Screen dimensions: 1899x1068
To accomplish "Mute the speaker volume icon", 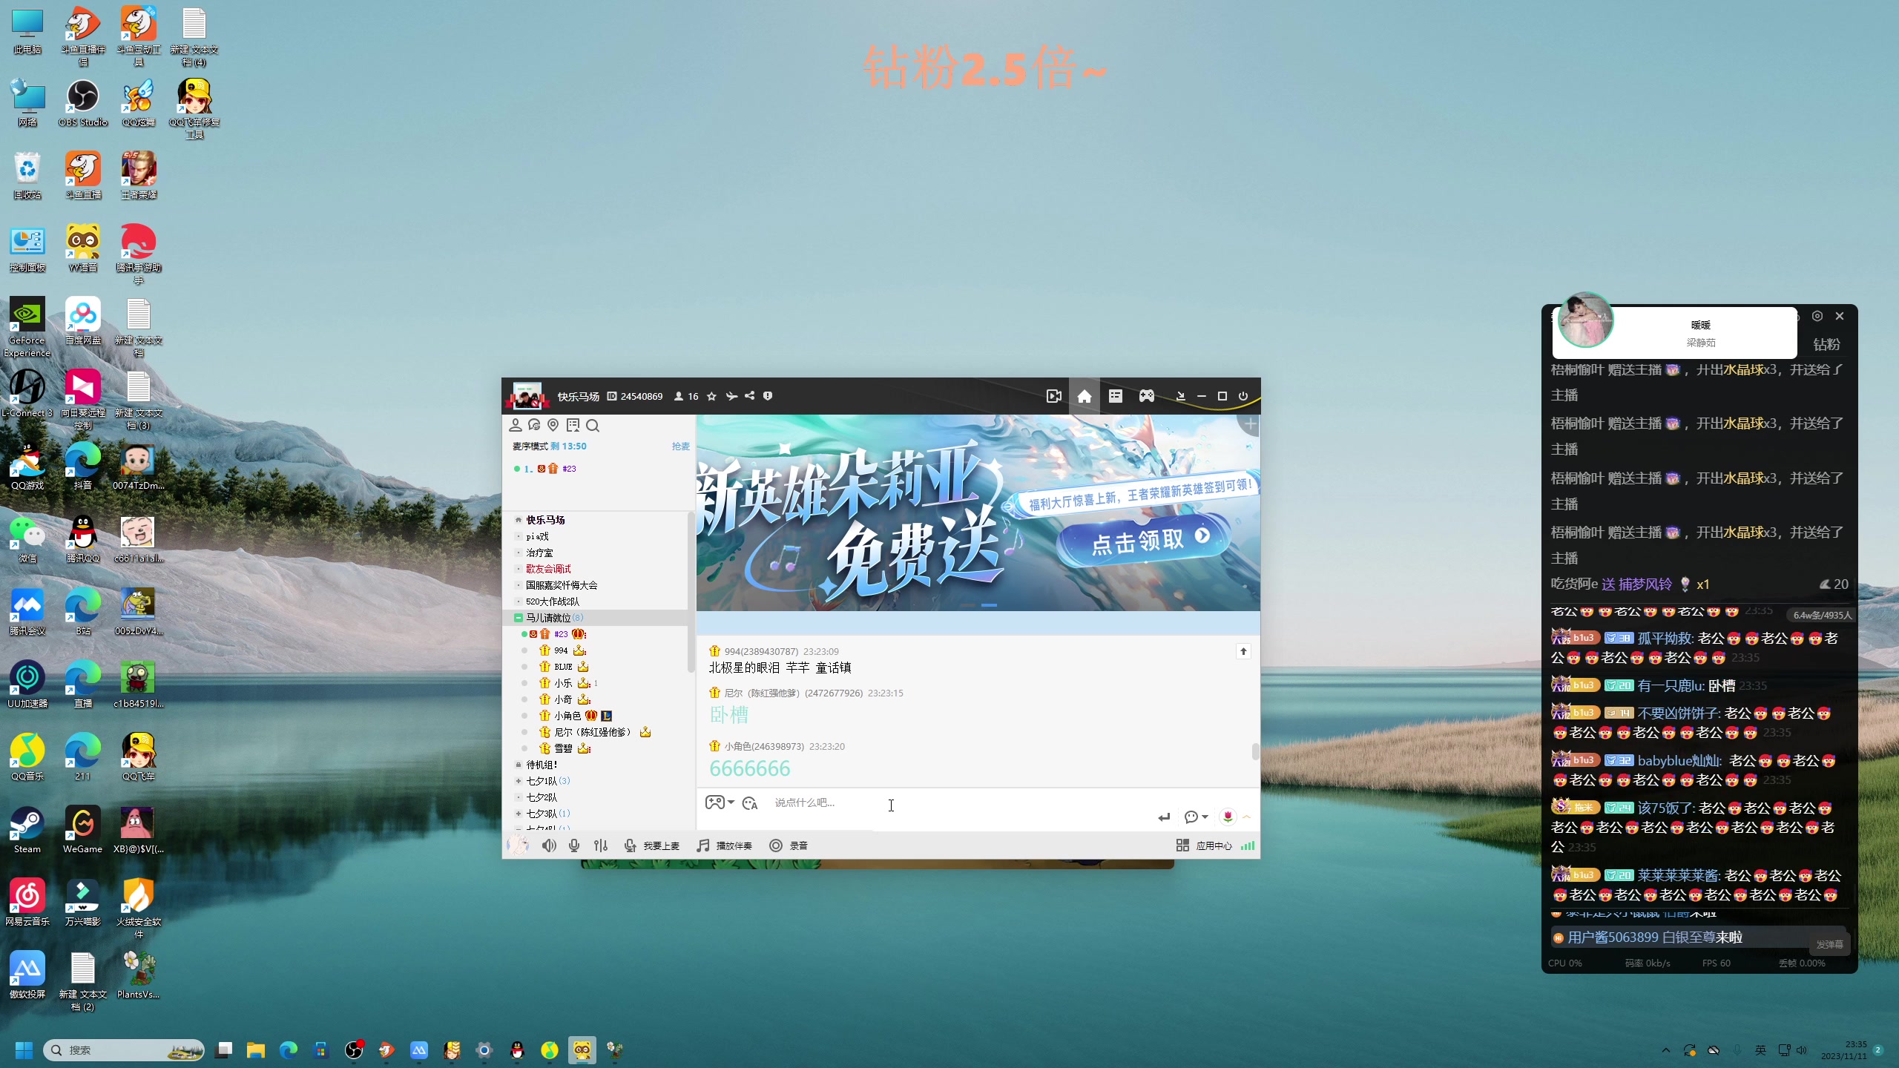I will pyautogui.click(x=548, y=845).
